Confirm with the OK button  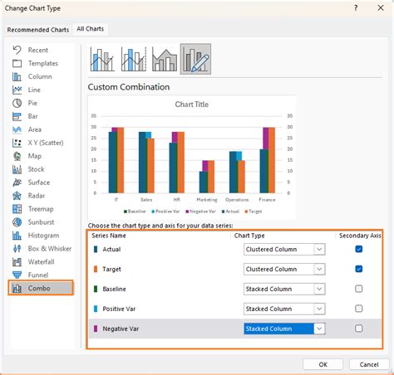(x=323, y=364)
